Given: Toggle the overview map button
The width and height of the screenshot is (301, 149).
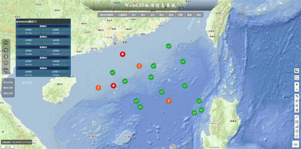Looking at the screenshot, I should click(297, 71).
